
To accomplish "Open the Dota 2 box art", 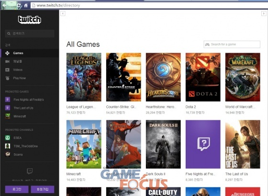I will 203,77.
